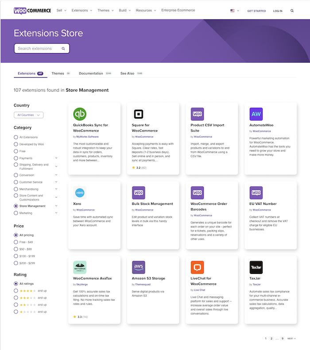This screenshot has width=310, height=350.
Task: Filter by two stars and up rating
Action: tap(16, 305)
